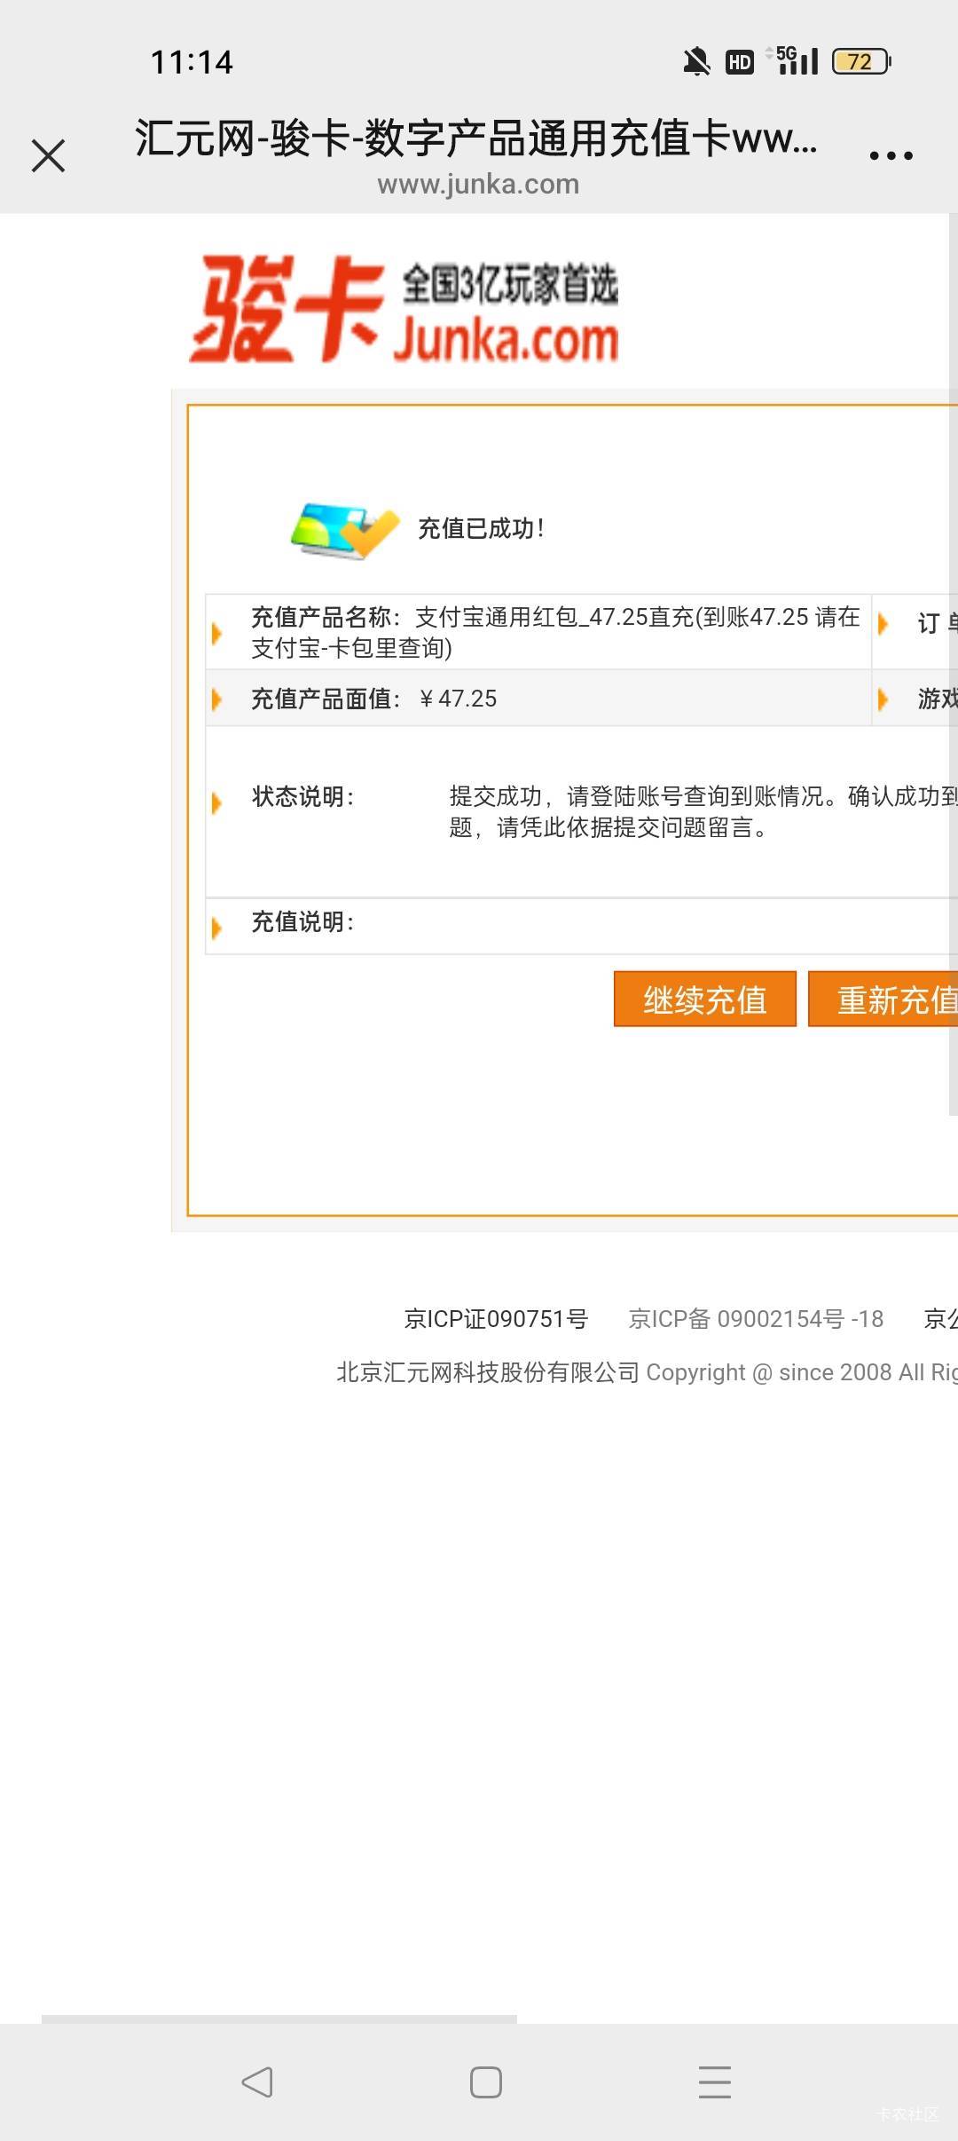Screen dimensions: 958x2141
Task: Tap the muted notification bell status icon
Action: tap(696, 62)
